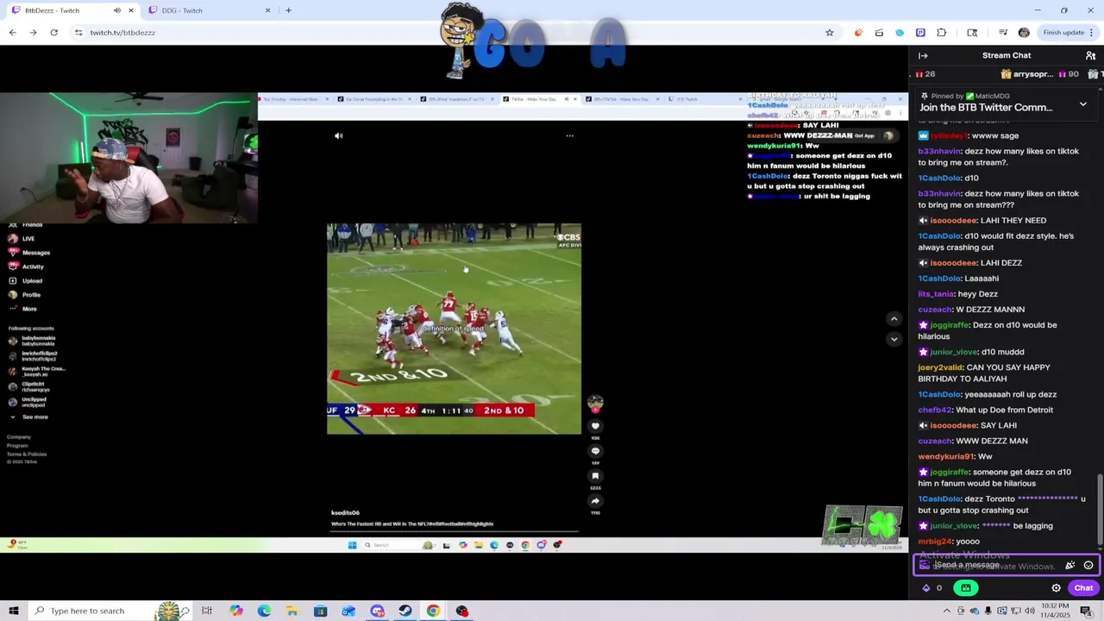Open TikTok video three-dots options menu
This screenshot has width=1104, height=621.
coord(569,135)
